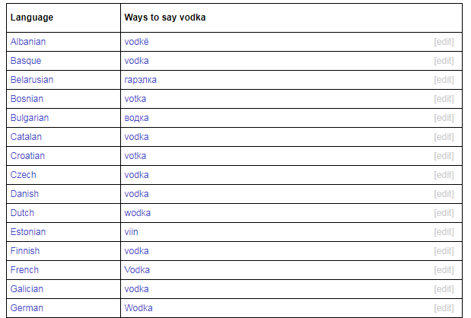Open the Estonian word viin
Viewport: 471px width, 318px height.
coord(132,232)
